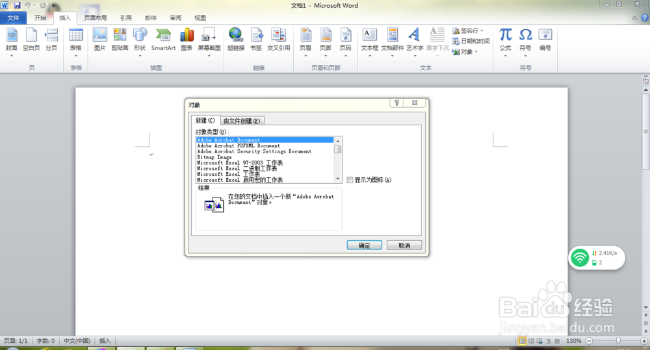Open the footer (页脚) menu
This screenshot has width=650, height=350.
326,42
